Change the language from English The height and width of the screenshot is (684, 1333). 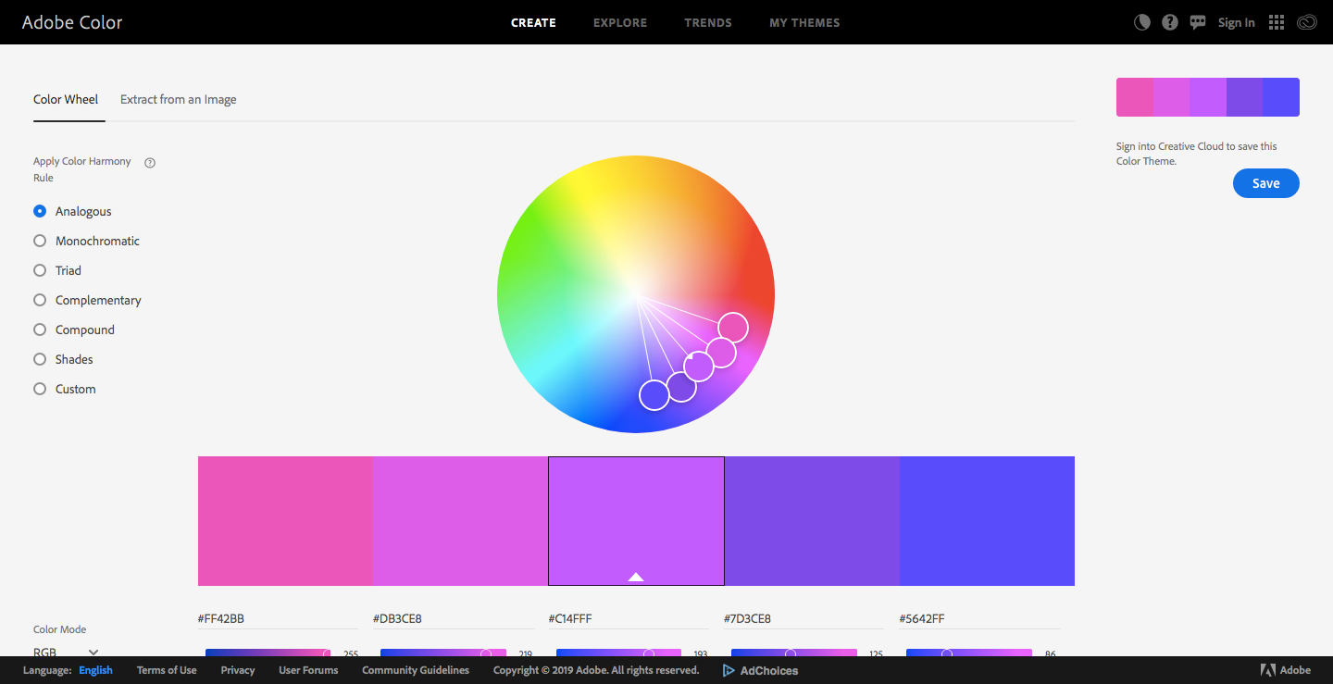(x=95, y=670)
